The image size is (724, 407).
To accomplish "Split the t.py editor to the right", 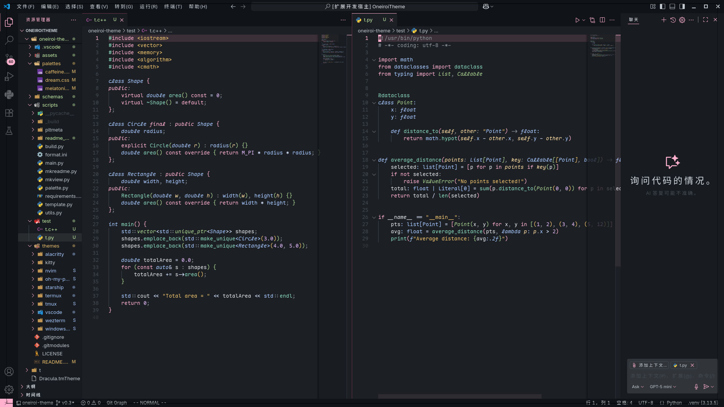I will 602,20.
